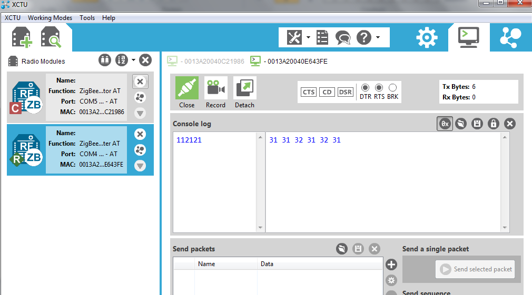Click inside the ASCII console text area

coord(215,182)
